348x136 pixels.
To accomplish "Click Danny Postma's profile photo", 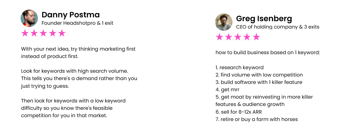I will (29, 18).
